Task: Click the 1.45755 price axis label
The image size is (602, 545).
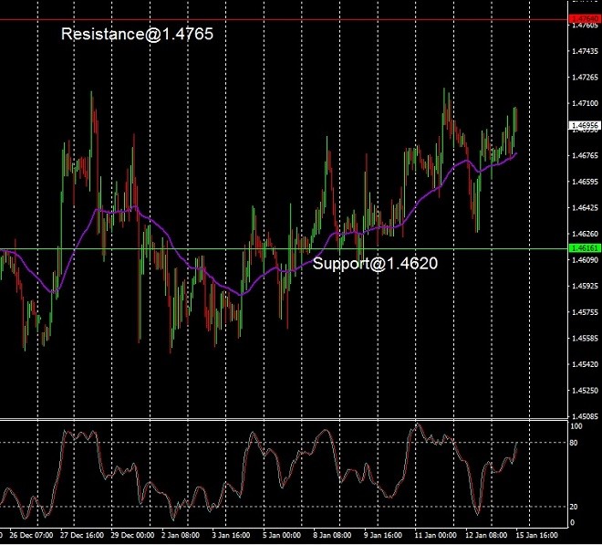Action: [585, 312]
